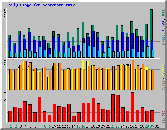Click the orange sites bar for day 4
The height and width of the screenshot is (130, 167).
[25, 76]
